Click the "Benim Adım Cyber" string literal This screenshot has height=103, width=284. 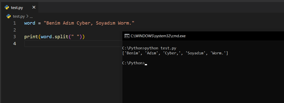pyautogui.click(x=89, y=23)
